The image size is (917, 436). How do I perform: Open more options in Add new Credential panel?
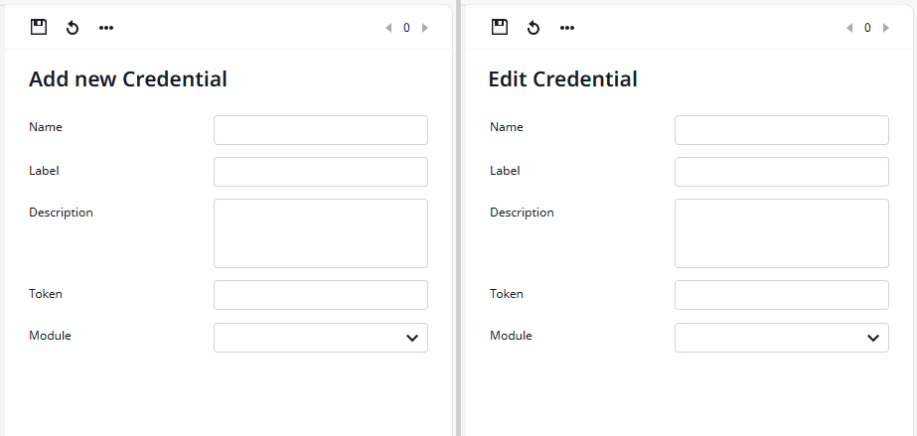[x=106, y=28]
